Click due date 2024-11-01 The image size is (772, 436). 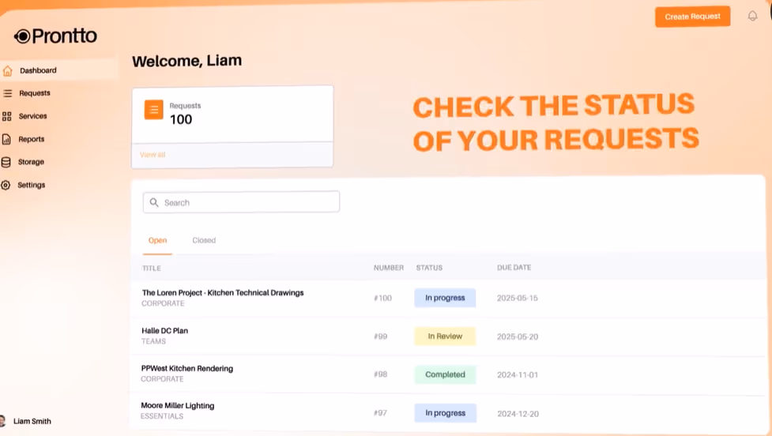pos(518,375)
